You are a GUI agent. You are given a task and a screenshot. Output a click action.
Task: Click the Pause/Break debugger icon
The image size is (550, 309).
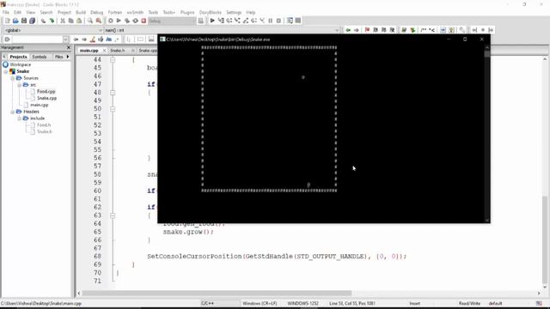click(271, 21)
